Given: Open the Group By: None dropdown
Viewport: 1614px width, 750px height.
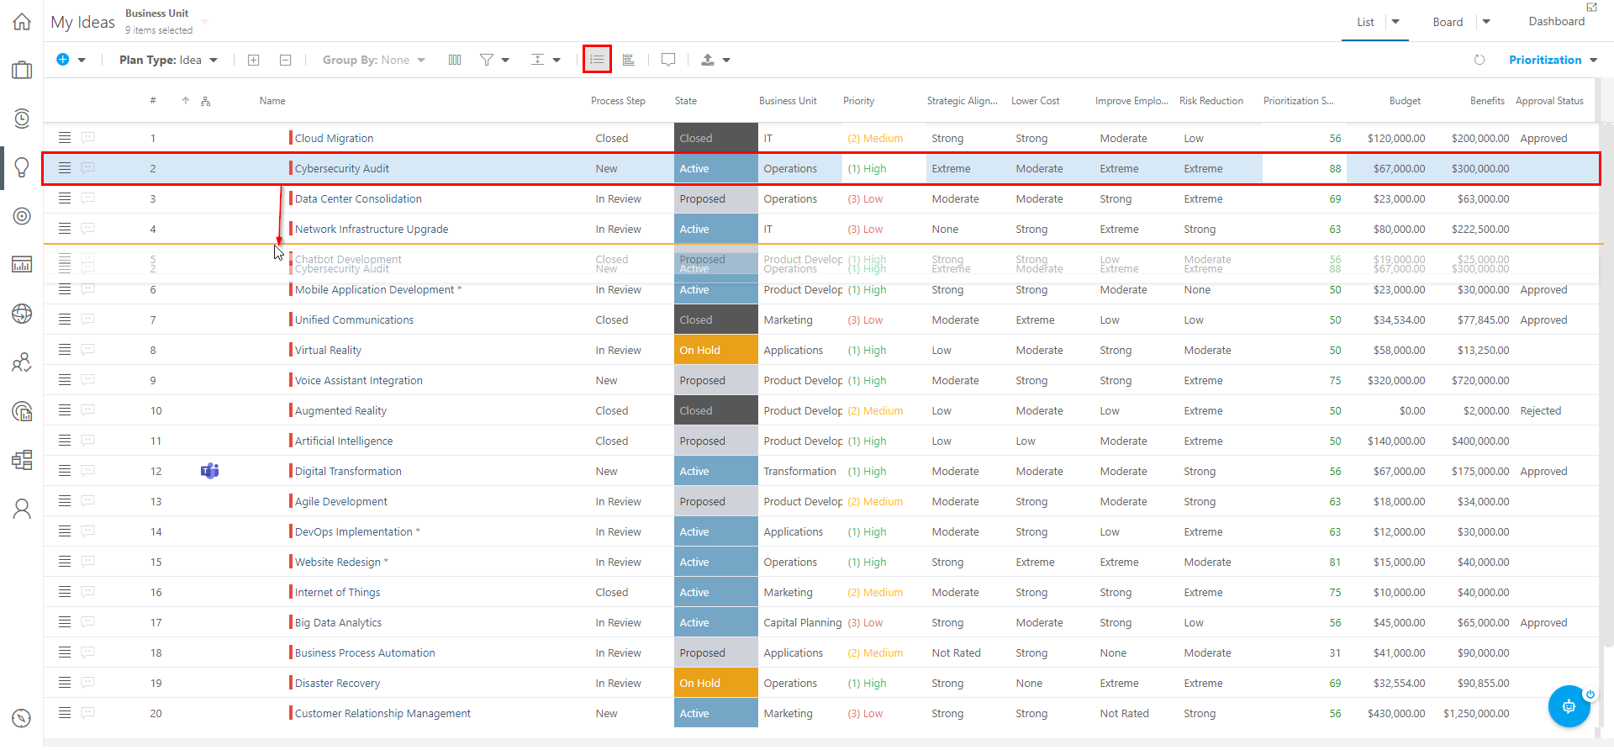Looking at the screenshot, I should pyautogui.click(x=373, y=60).
